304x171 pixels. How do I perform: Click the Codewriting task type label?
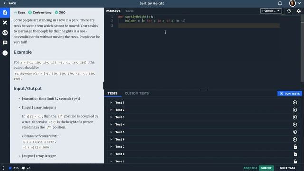pyautogui.click(x=40, y=13)
